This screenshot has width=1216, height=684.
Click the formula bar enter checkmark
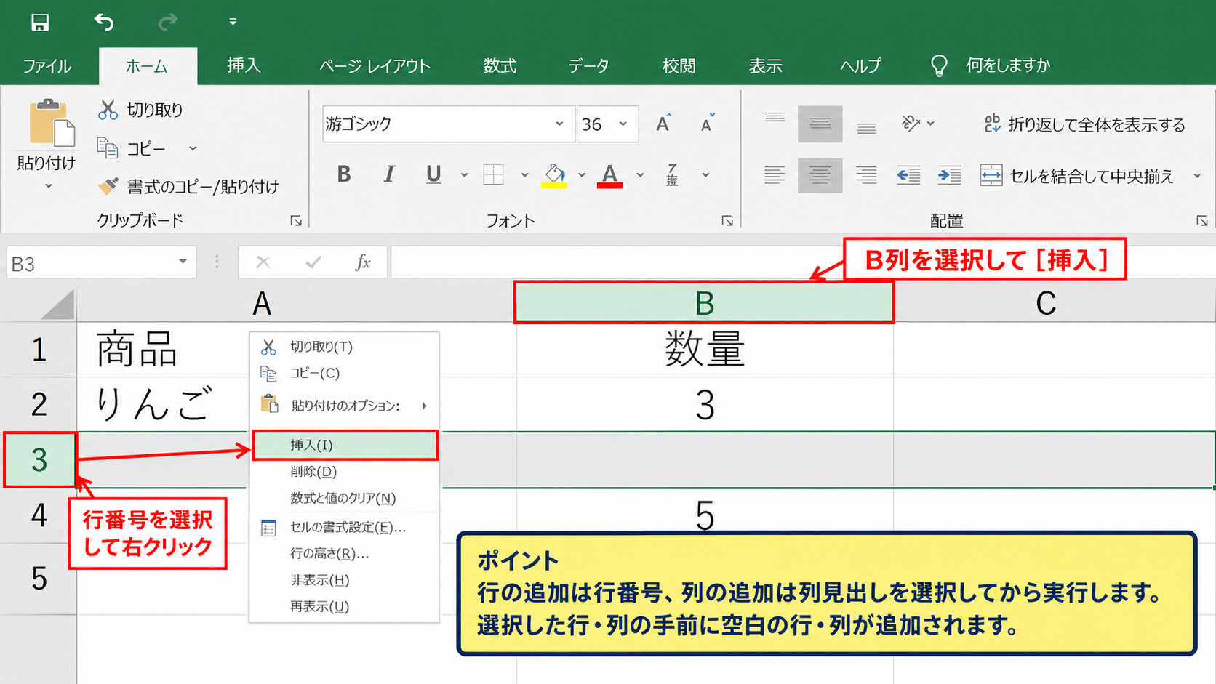[313, 262]
